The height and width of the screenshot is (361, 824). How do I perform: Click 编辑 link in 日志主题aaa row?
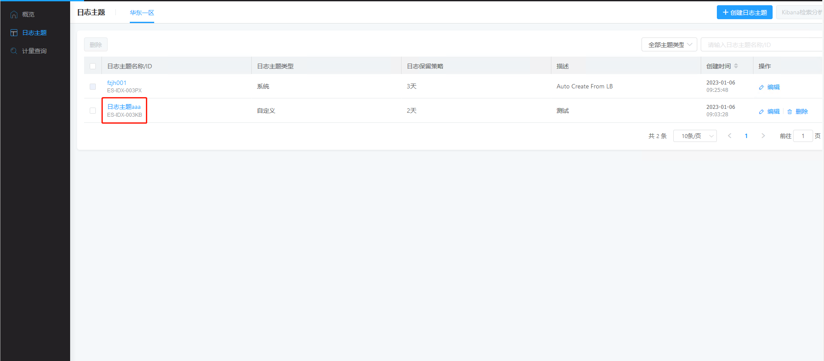coord(773,111)
